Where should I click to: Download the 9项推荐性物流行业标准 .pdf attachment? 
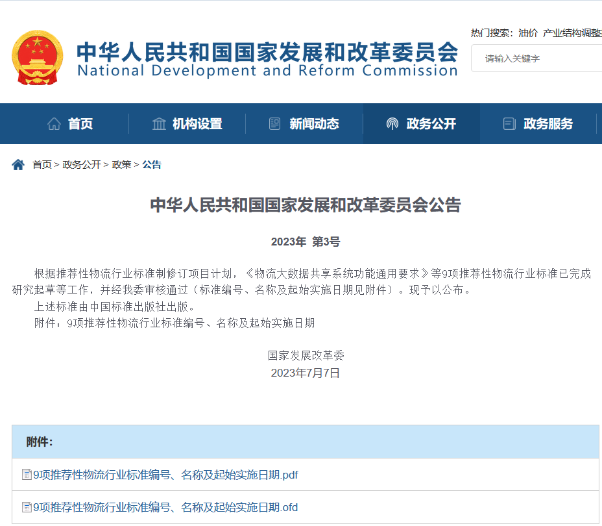[165, 475]
